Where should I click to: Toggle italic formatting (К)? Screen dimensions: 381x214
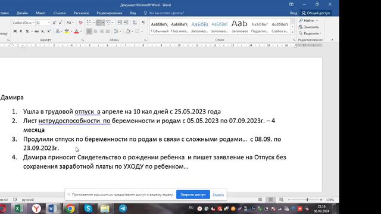click(x=21, y=31)
